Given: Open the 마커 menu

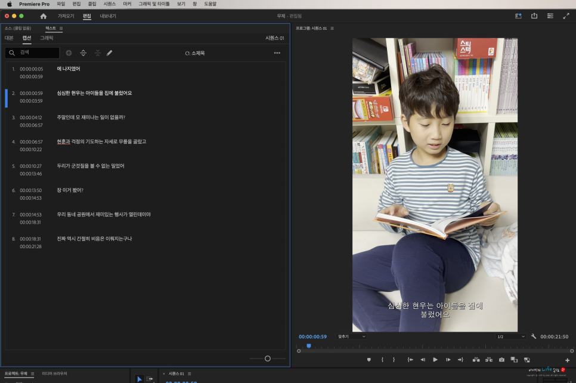Looking at the screenshot, I should click(127, 4).
